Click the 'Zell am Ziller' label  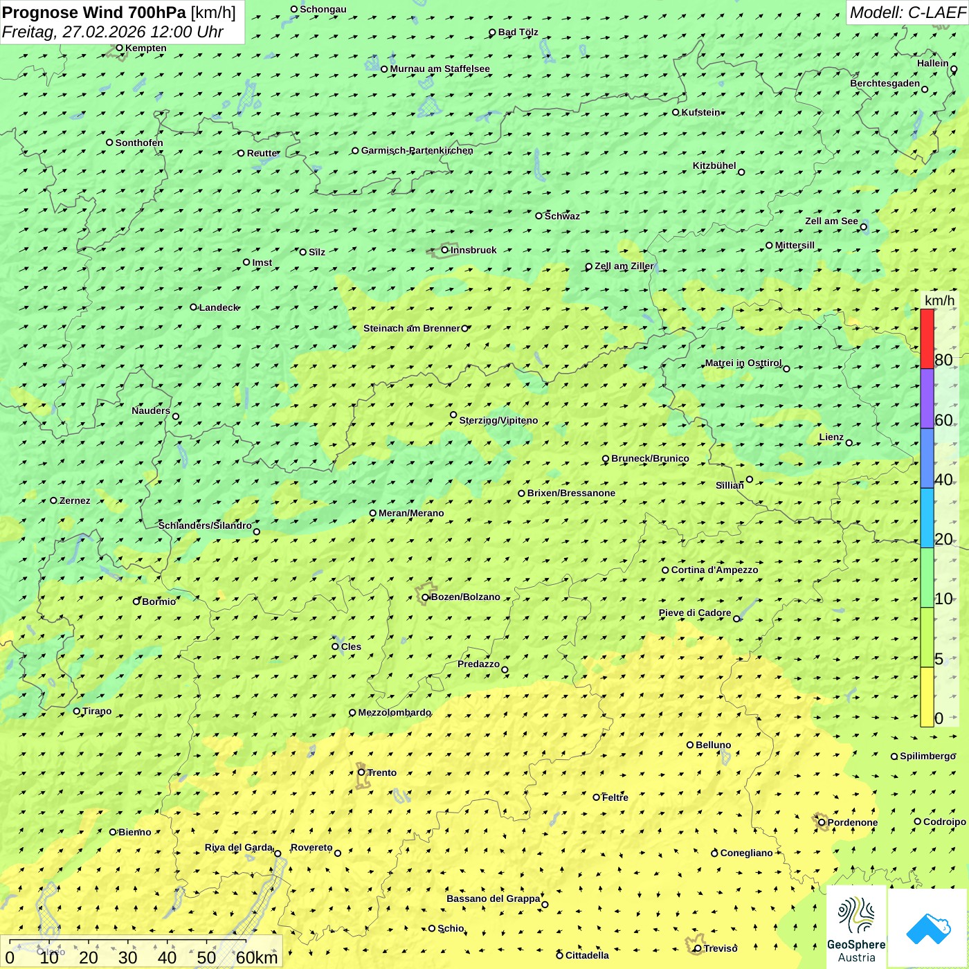pos(624,266)
